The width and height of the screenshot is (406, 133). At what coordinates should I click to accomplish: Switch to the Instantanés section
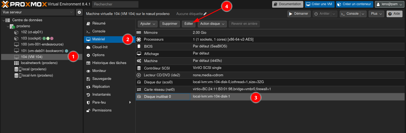[x=101, y=95]
